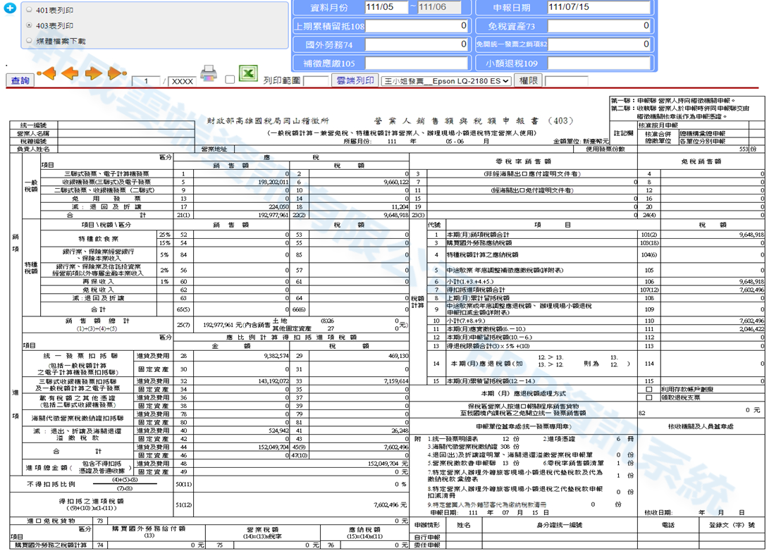Focus the 補徵應繳105 field

click(417, 63)
